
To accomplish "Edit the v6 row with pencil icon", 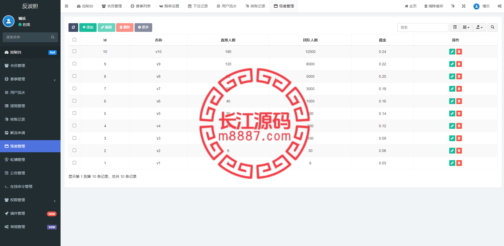I will (x=452, y=101).
